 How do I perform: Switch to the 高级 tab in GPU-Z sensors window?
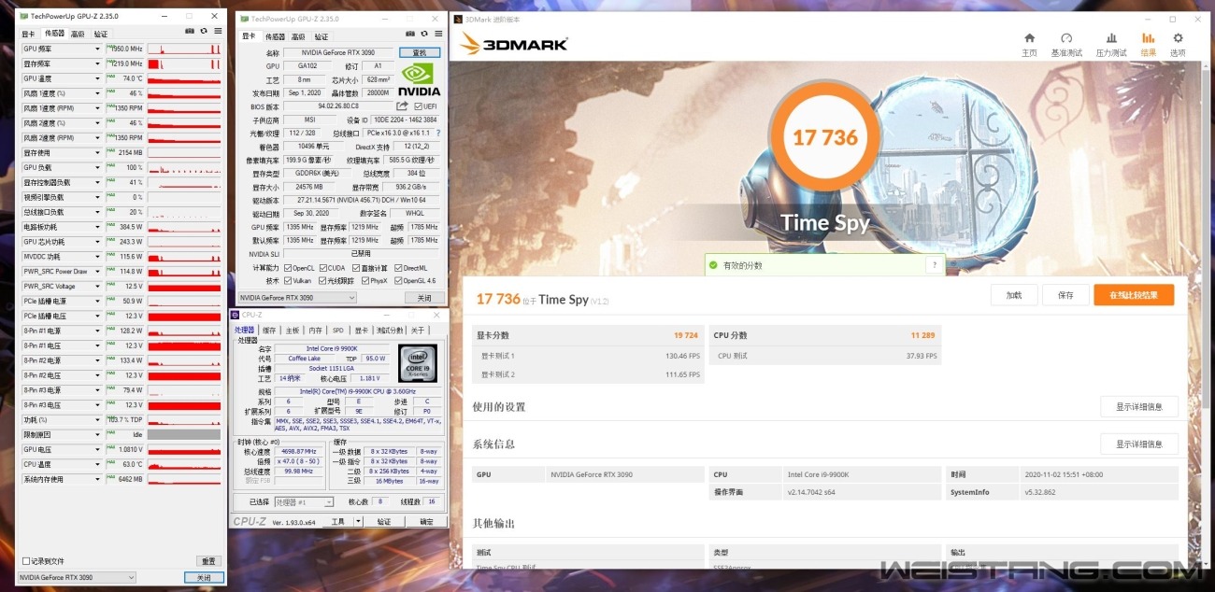[78, 35]
